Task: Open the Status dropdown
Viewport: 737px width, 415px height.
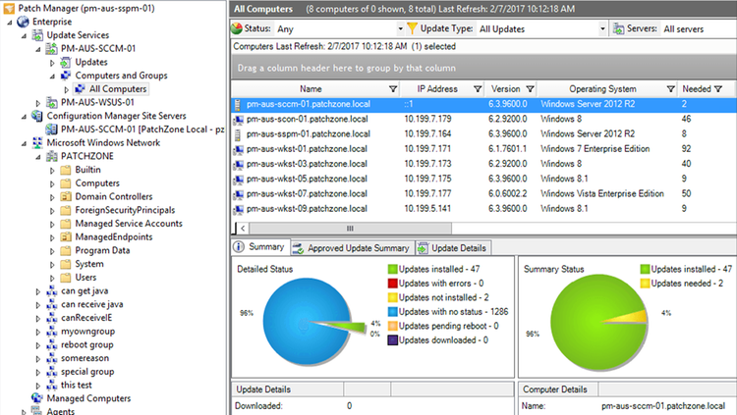Action: point(401,29)
